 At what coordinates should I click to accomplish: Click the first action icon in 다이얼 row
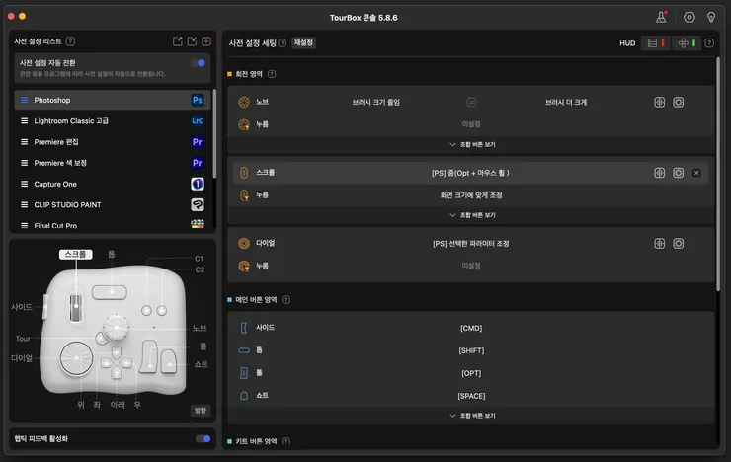coord(659,244)
